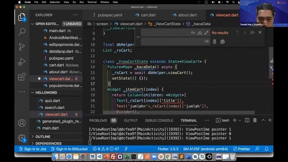Screen dimensions: 288x162
Task: Toggle Preserve Case in replace field
Action: [x=207, y=41]
